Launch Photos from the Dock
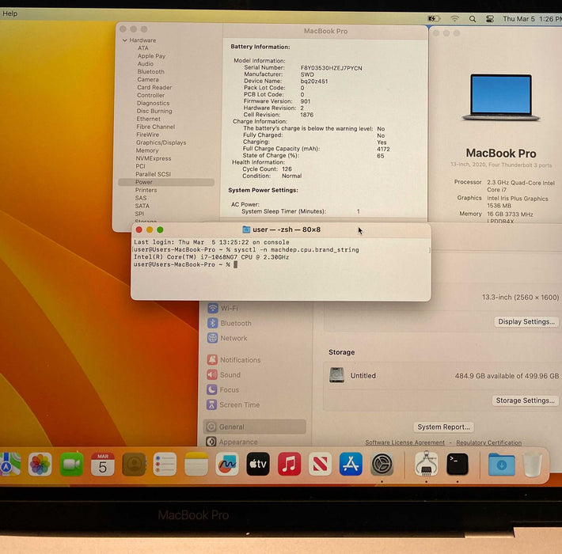The image size is (562, 554). tap(40, 464)
